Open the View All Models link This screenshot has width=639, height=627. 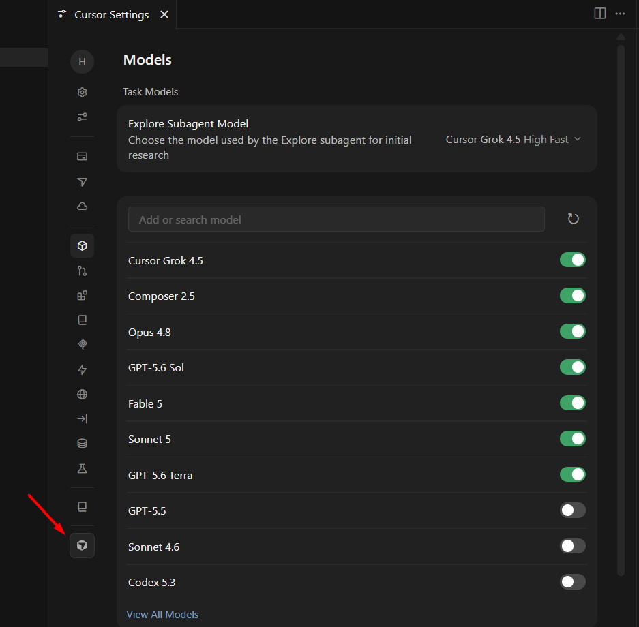click(x=162, y=614)
